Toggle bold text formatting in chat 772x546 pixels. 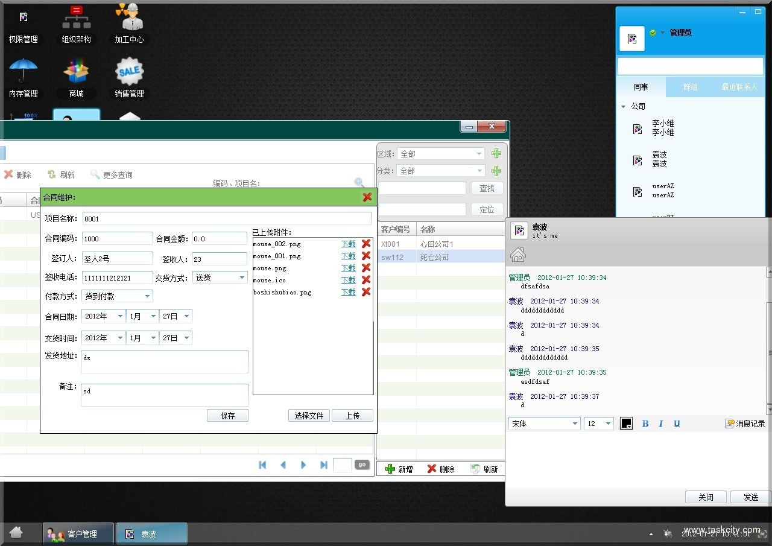click(645, 424)
